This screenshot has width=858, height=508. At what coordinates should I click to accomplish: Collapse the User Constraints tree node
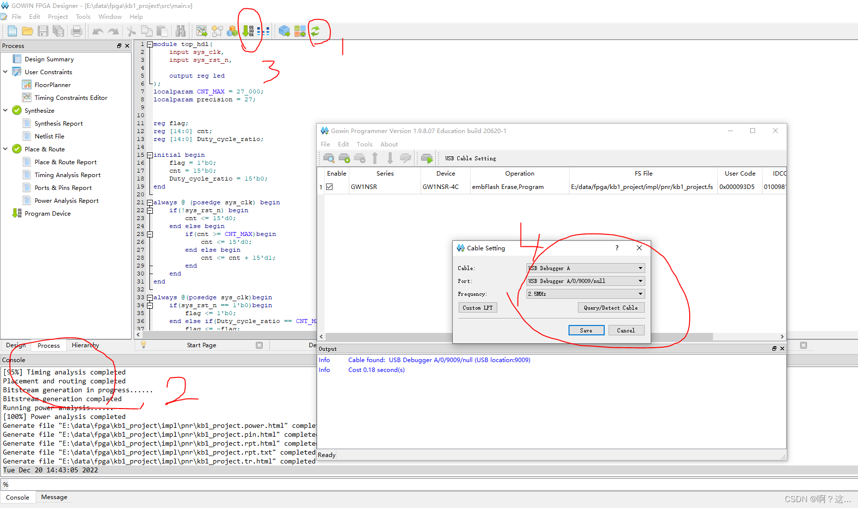coord(5,72)
